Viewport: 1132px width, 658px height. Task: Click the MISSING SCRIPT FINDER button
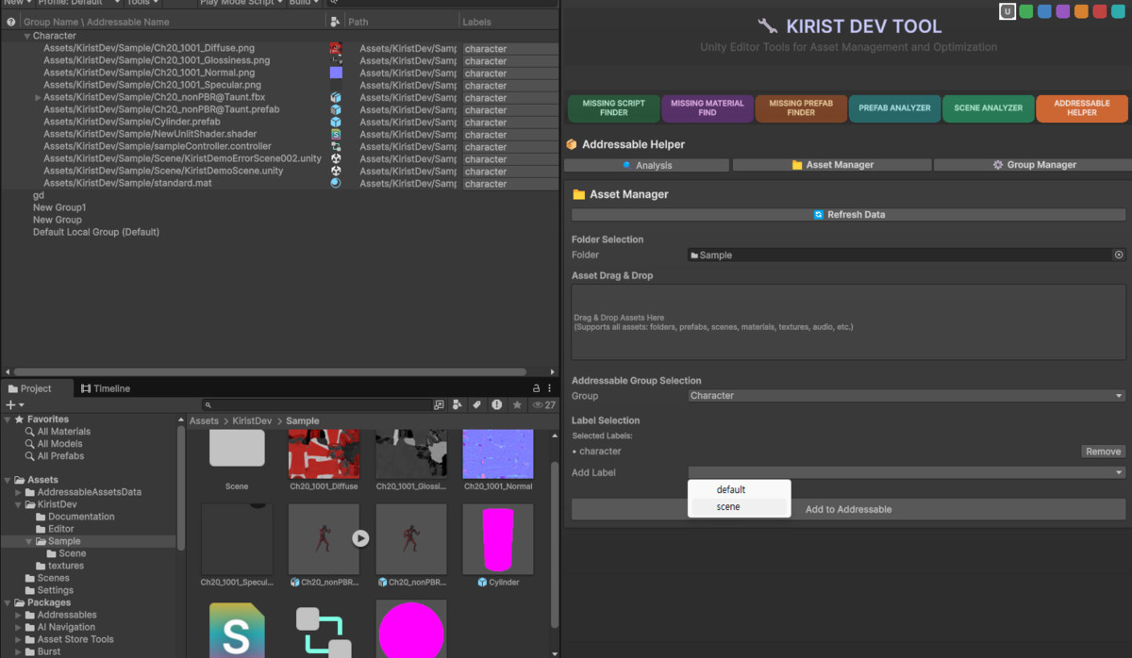point(612,108)
